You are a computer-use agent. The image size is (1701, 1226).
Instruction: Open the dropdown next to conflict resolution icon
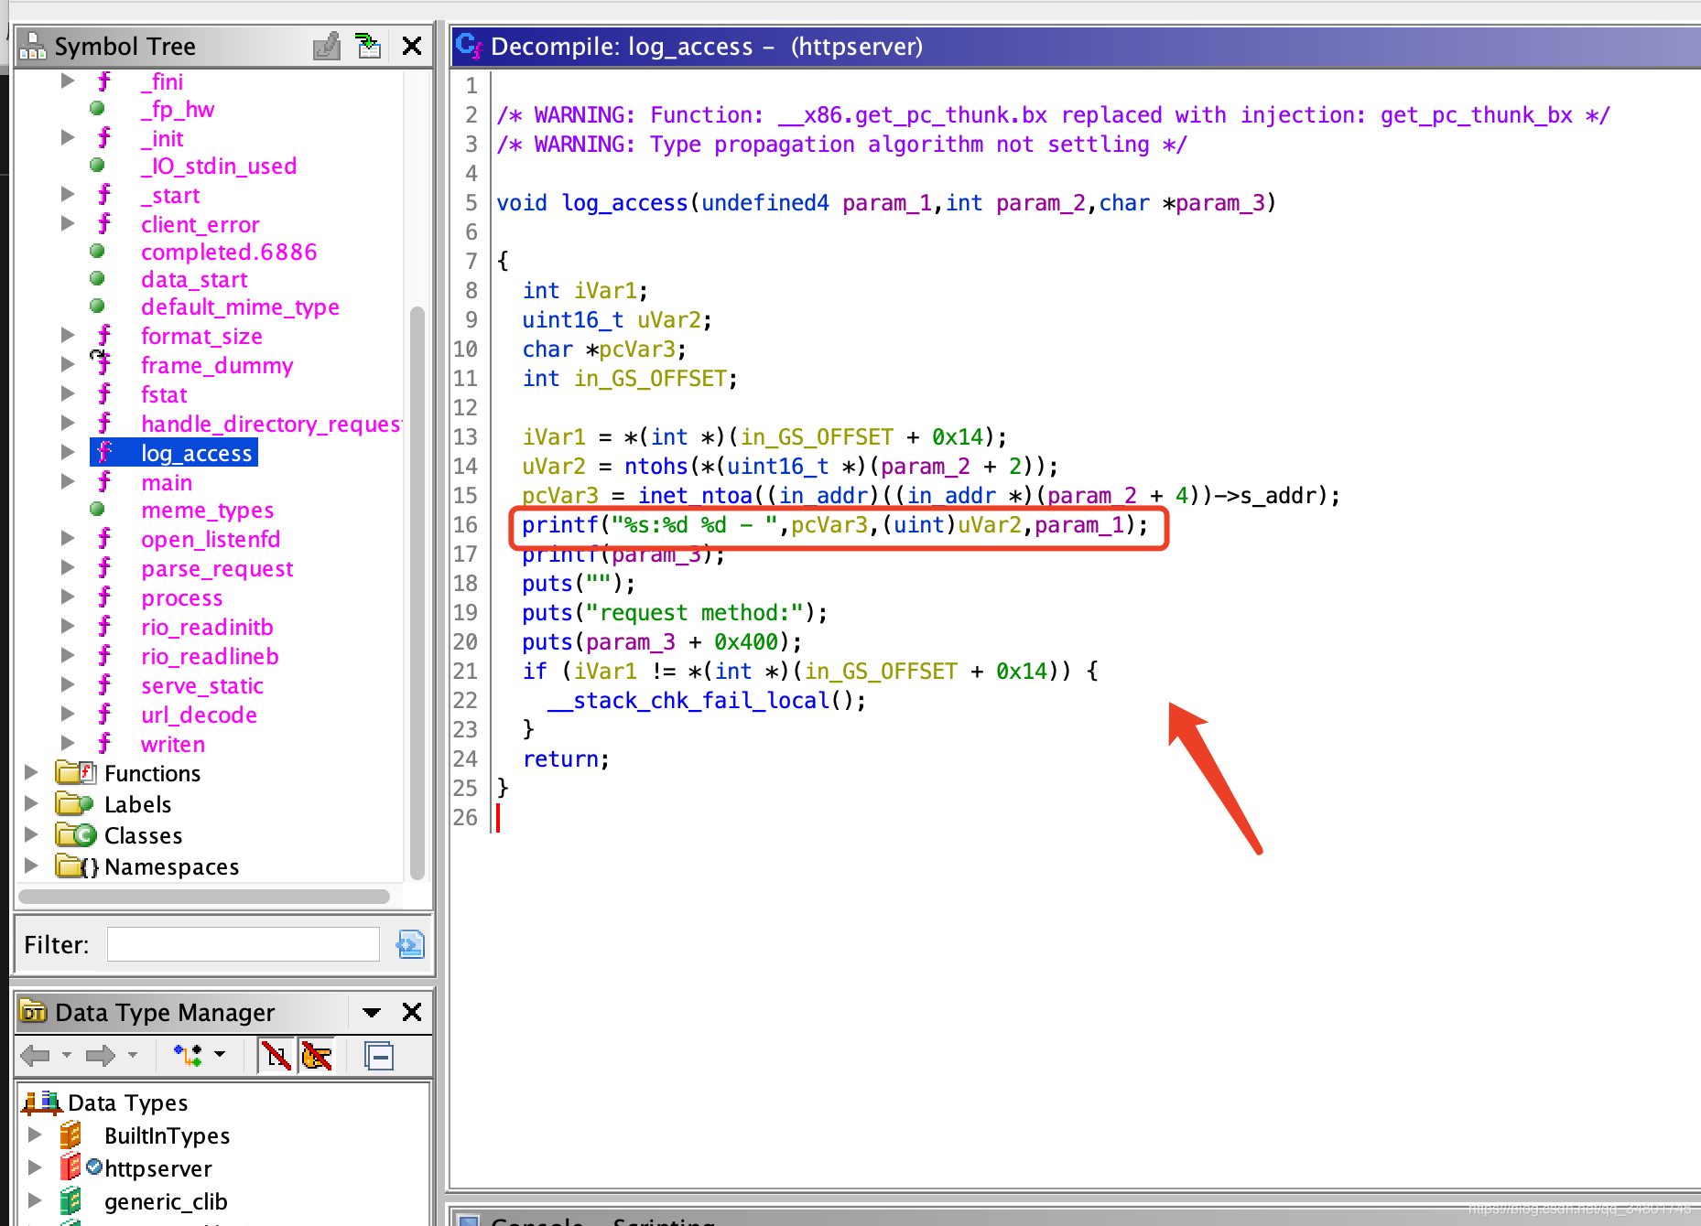pos(220,1055)
